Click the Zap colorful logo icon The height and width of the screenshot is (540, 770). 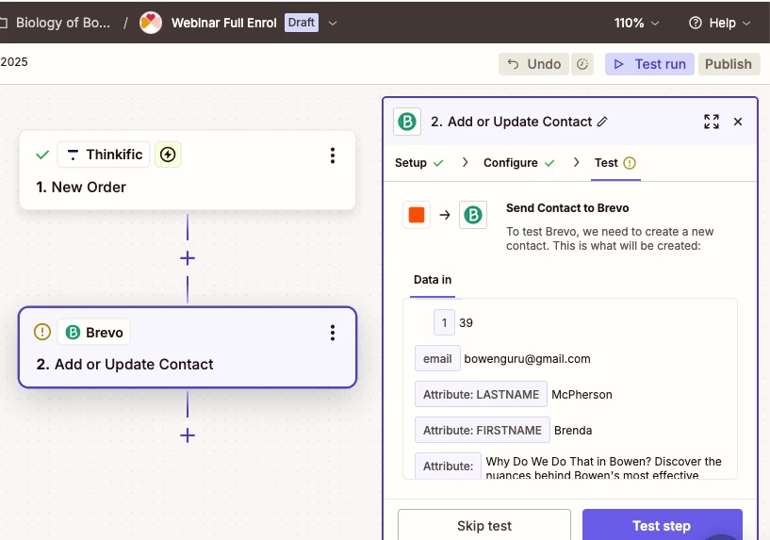151,23
